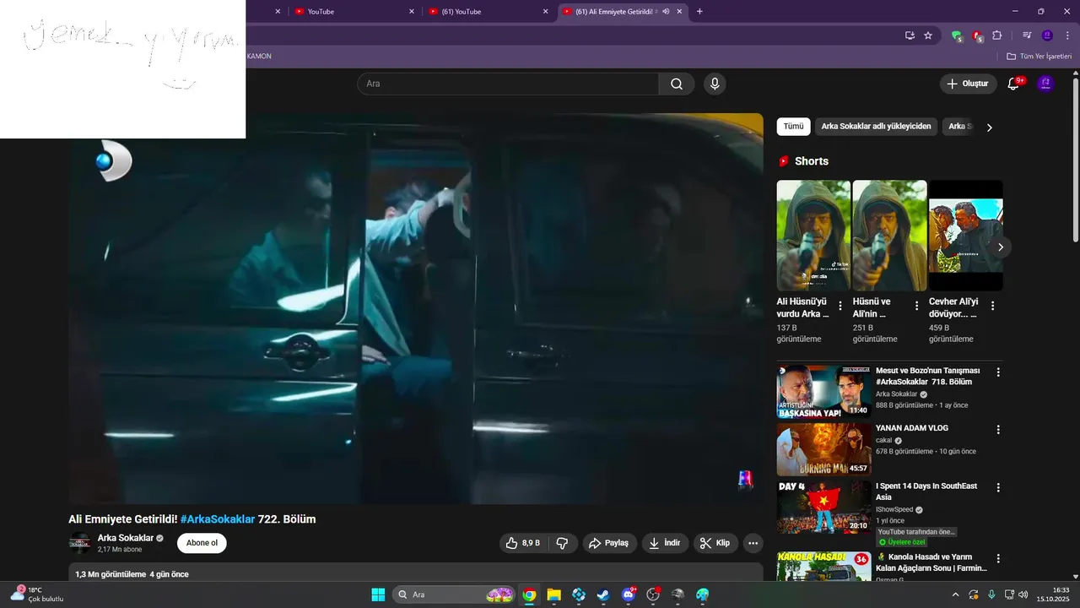The width and height of the screenshot is (1080, 608).
Task: Open the #ArkaSokaklar hashtag link
Action: tap(217, 519)
